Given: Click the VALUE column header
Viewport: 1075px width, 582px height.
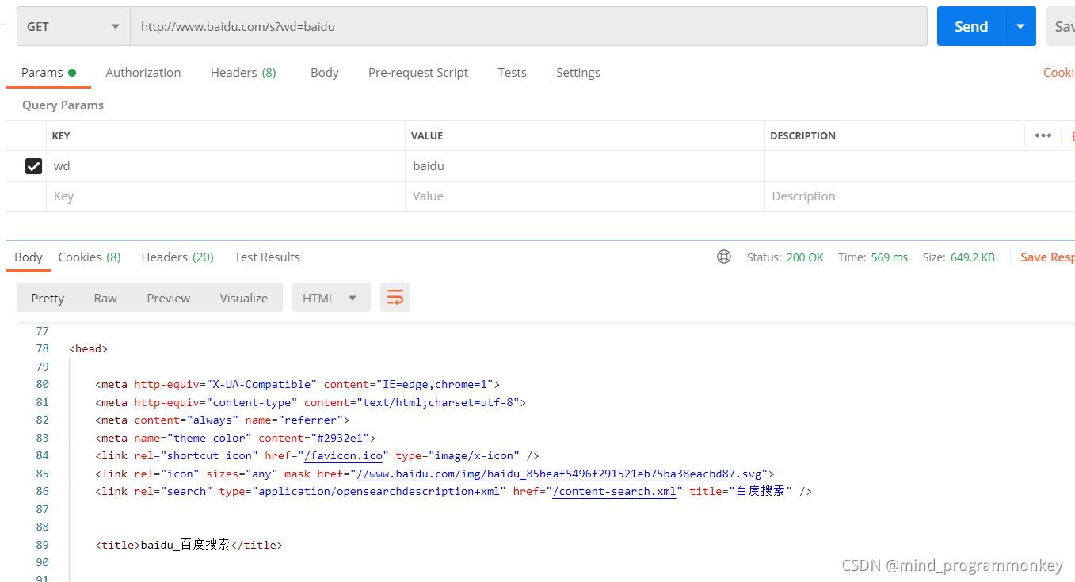Looking at the screenshot, I should (427, 135).
